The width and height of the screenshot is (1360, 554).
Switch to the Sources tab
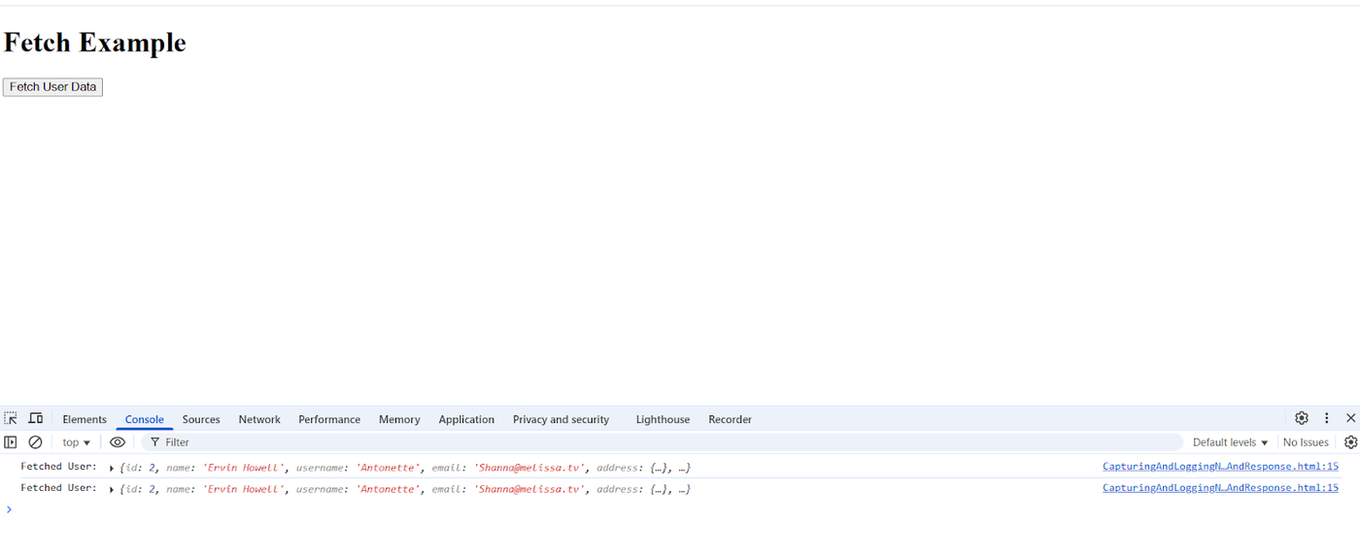point(201,419)
